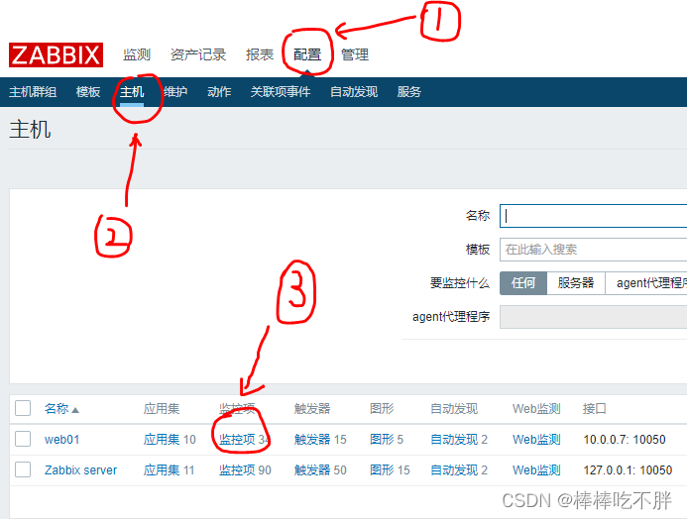This screenshot has width=687, height=519.
Task: Open Zabbix server Web监测 link
Action: click(x=536, y=470)
